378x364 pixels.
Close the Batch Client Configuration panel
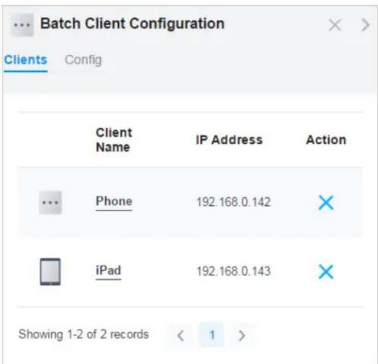click(335, 25)
